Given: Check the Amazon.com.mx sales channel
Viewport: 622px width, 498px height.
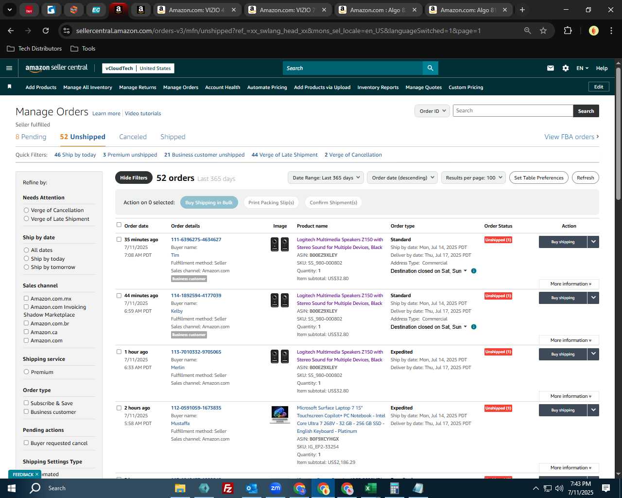Looking at the screenshot, I should pyautogui.click(x=26, y=299).
